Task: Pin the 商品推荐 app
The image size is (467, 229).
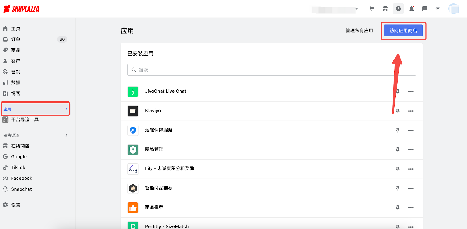Action: [398, 207]
